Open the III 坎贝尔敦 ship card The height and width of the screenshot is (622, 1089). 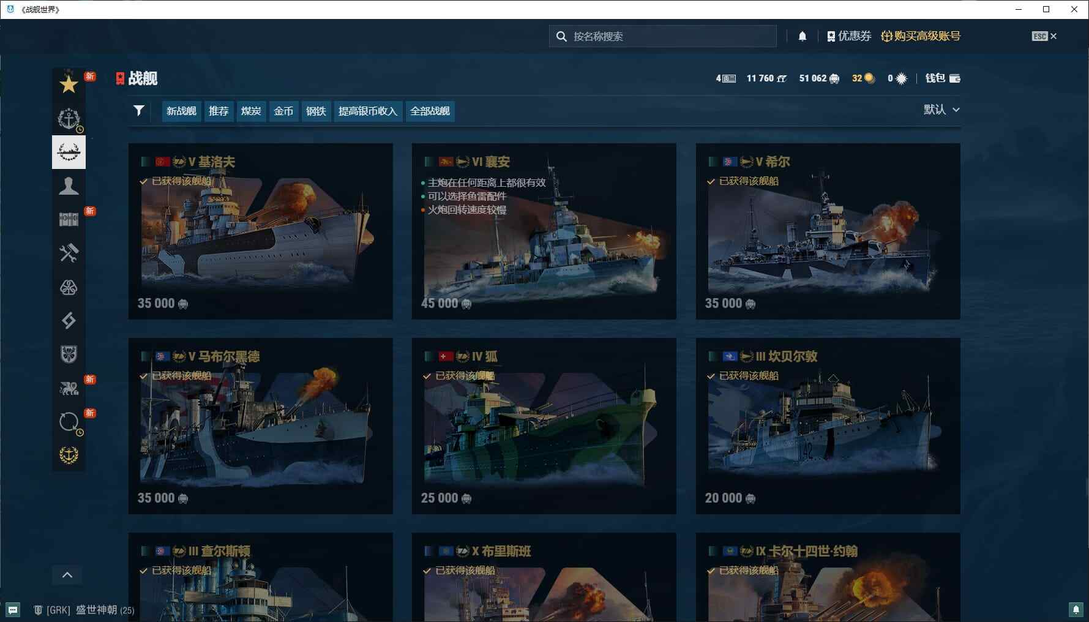(828, 426)
